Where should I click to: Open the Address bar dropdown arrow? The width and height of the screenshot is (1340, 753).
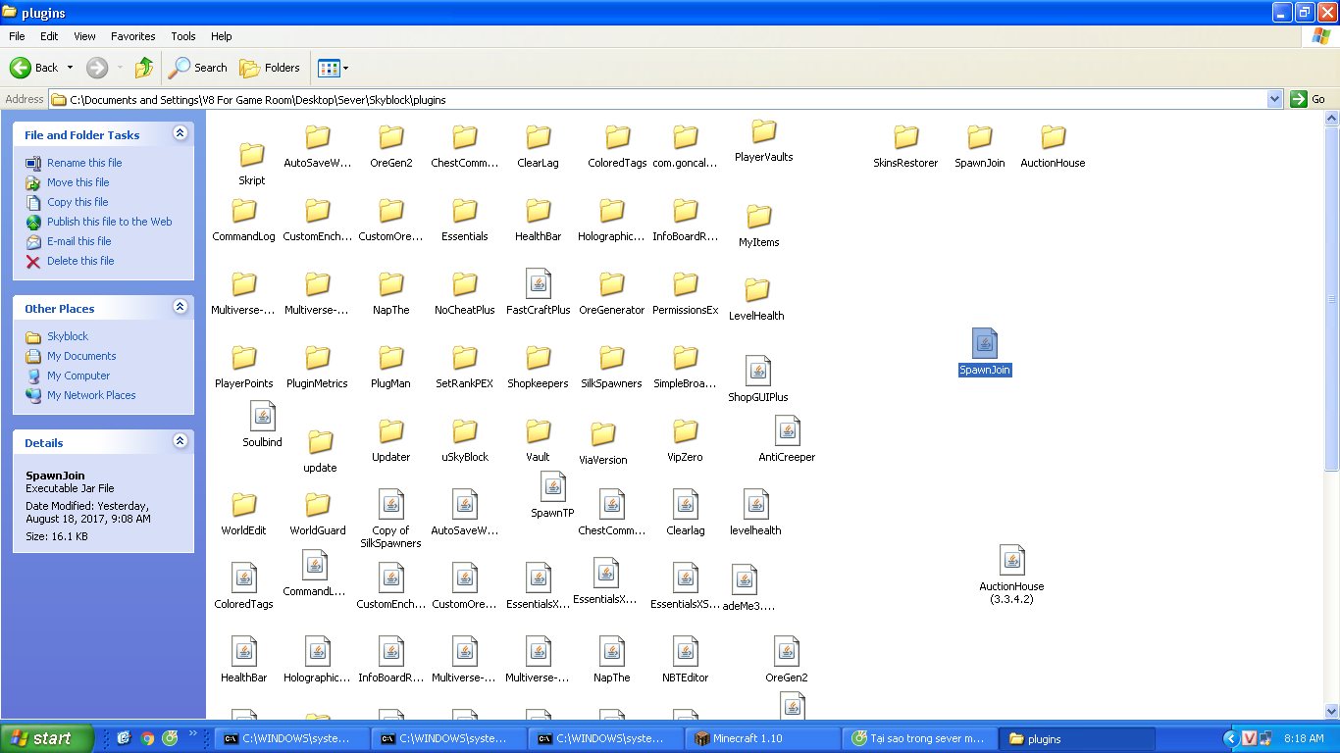tap(1274, 99)
